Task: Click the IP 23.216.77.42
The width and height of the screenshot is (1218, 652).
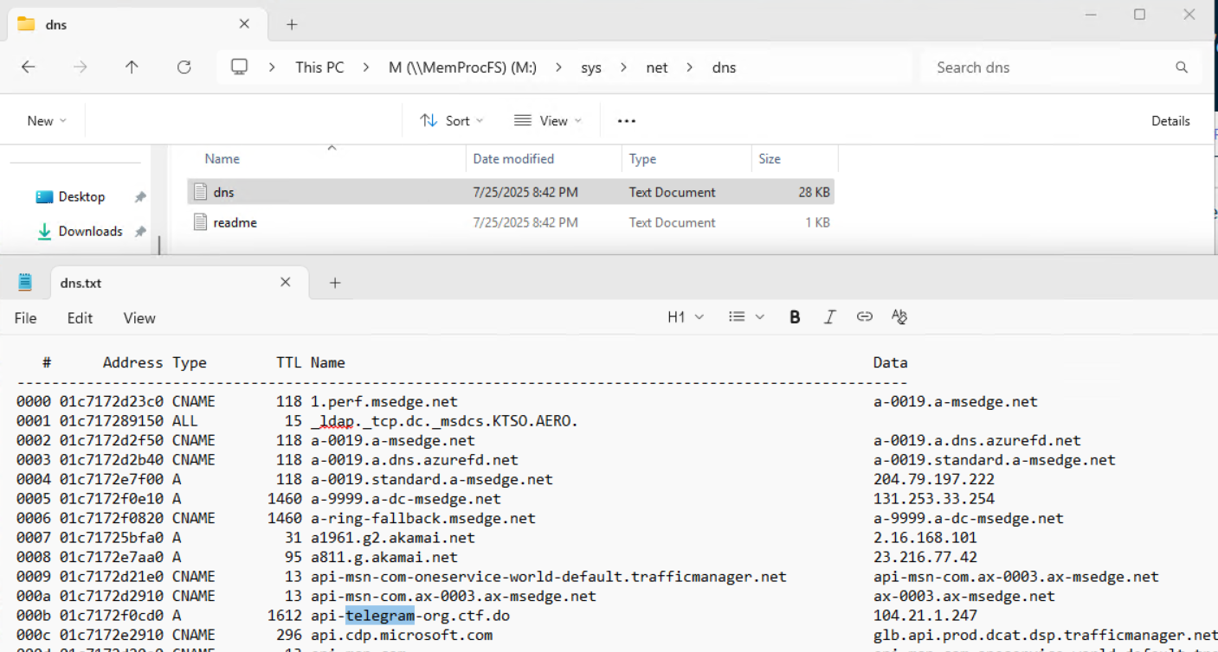Action: (925, 557)
